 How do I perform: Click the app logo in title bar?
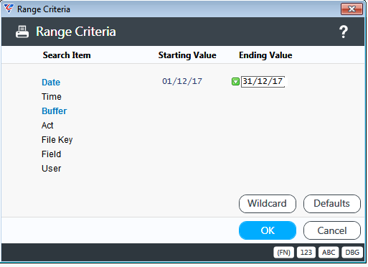[x=9, y=9]
